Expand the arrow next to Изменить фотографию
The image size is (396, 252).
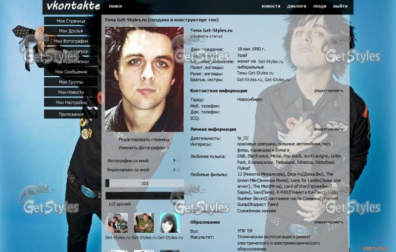(168, 148)
